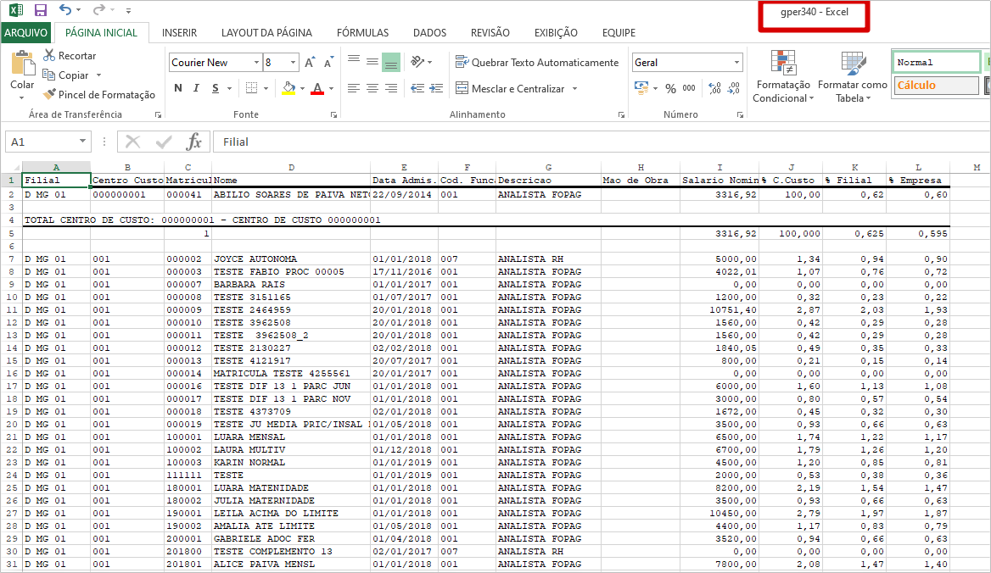
Task: Redo the last action
Action: coord(98,10)
